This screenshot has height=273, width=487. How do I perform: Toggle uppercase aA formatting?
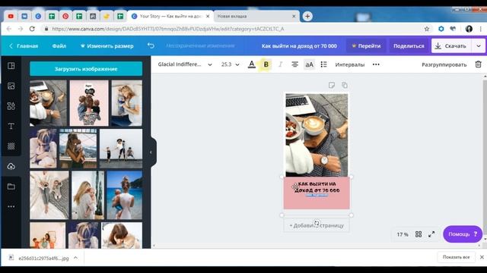tap(309, 64)
